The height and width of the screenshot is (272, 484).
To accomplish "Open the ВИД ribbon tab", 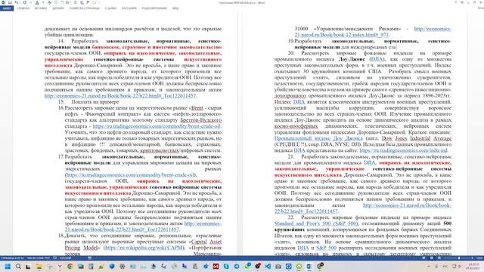I will (175, 8).
